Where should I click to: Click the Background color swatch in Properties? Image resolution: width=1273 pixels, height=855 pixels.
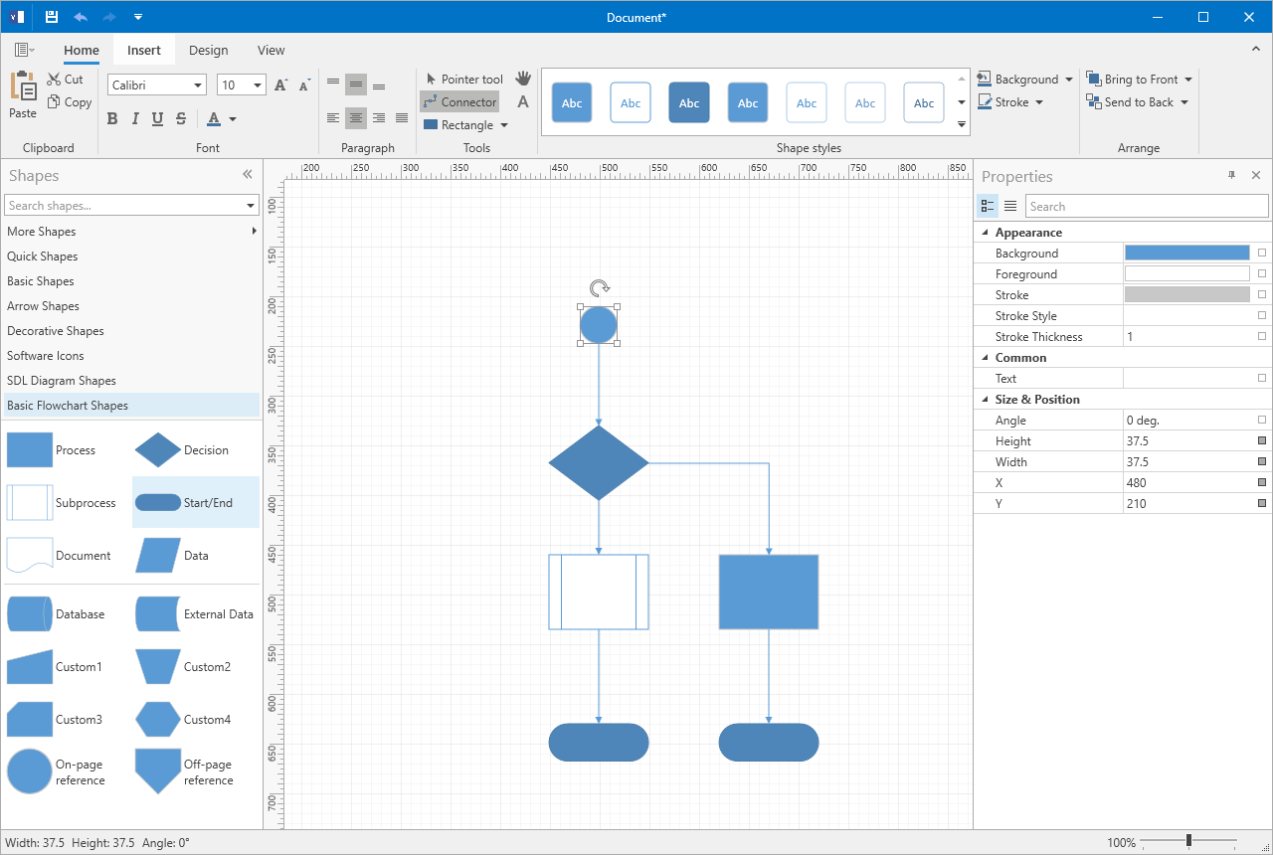click(x=1186, y=253)
